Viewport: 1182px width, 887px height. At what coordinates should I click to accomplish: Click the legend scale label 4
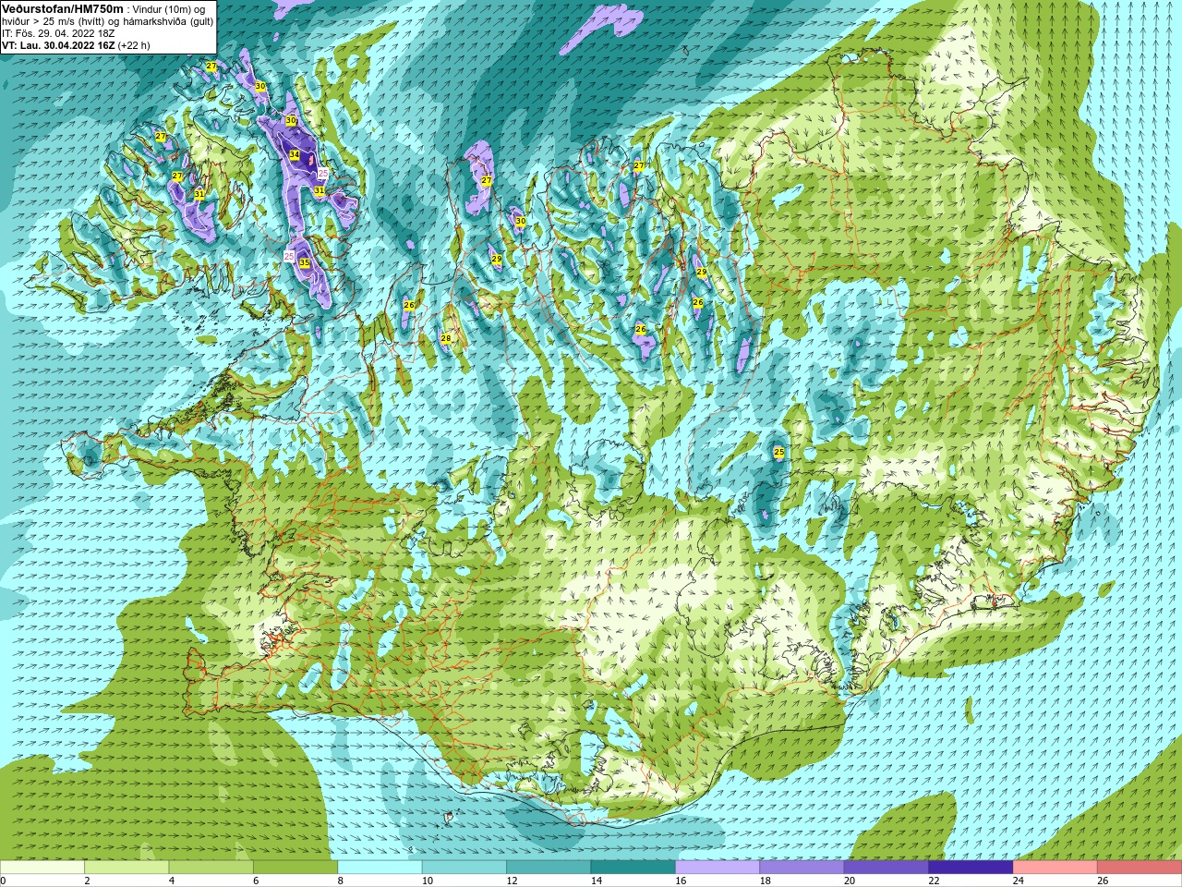point(172,881)
